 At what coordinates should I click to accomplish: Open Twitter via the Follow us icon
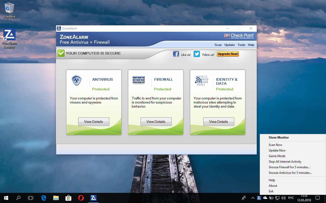(x=197, y=54)
